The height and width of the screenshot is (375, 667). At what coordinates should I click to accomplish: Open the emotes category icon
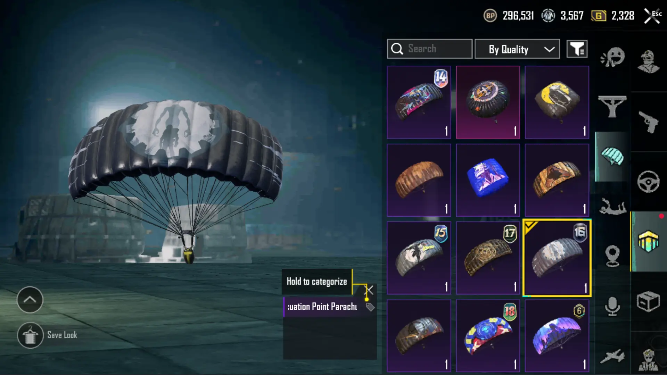pos(612,57)
